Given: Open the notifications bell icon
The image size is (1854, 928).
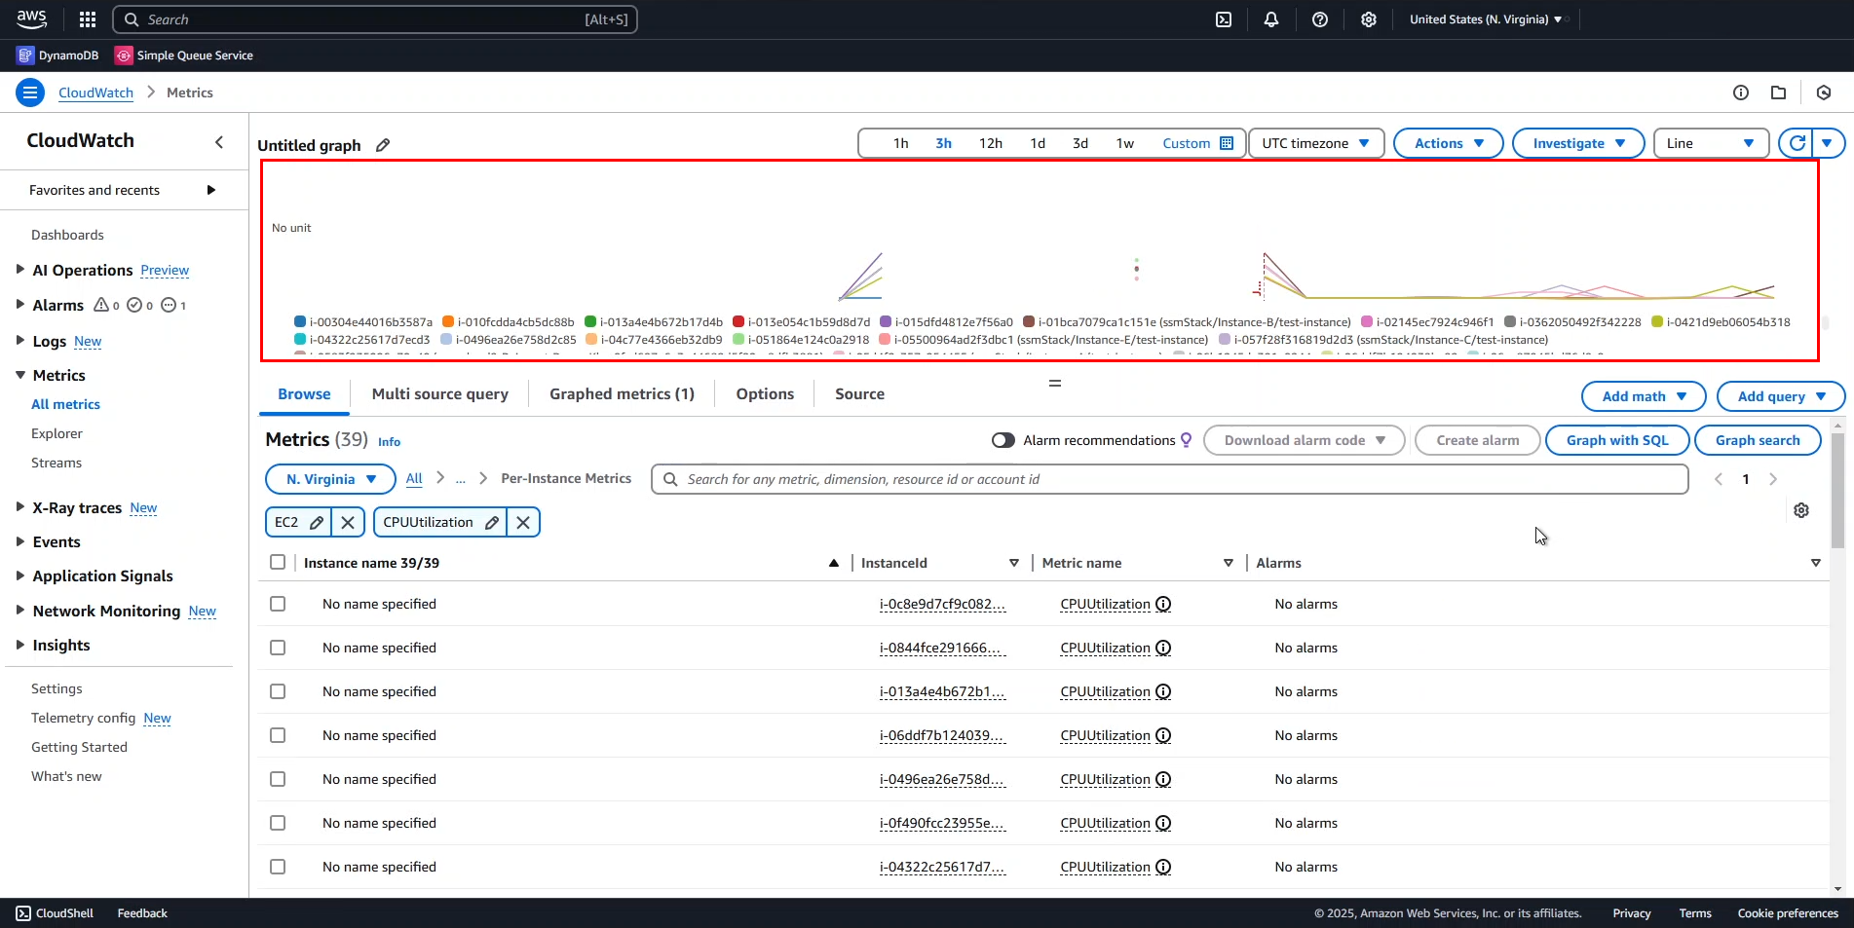Looking at the screenshot, I should [1271, 19].
